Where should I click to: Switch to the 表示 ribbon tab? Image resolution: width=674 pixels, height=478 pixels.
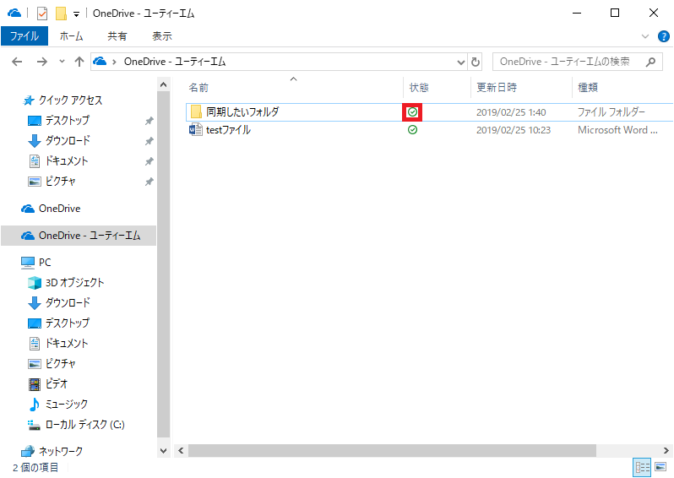pos(162,36)
